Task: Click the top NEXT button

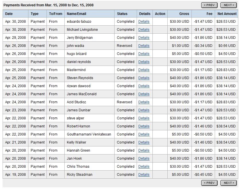Action: pos(228,5)
